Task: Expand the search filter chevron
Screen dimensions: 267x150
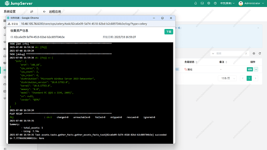Action: (213, 53)
